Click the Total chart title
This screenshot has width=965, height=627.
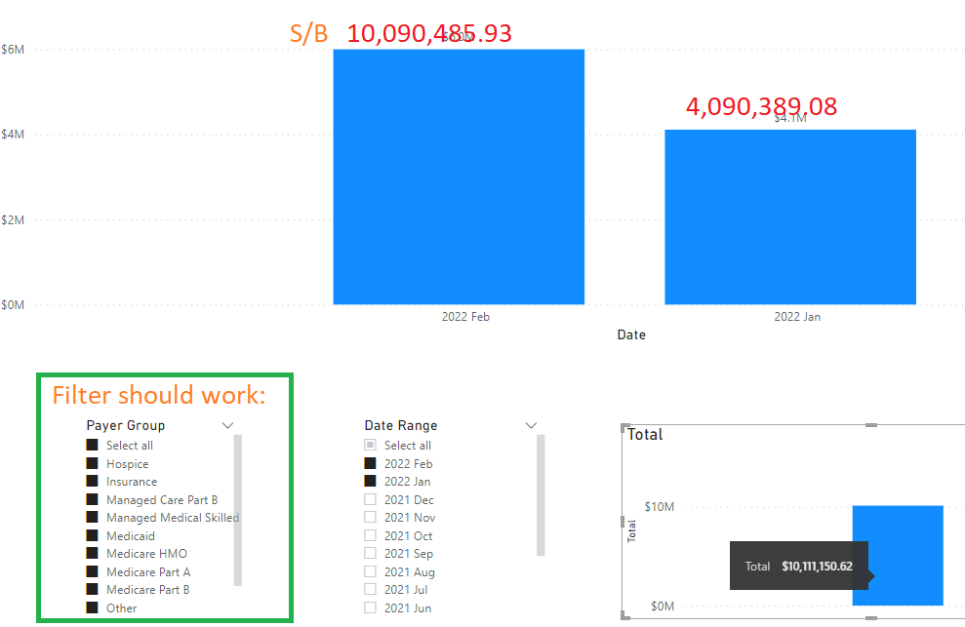point(644,434)
